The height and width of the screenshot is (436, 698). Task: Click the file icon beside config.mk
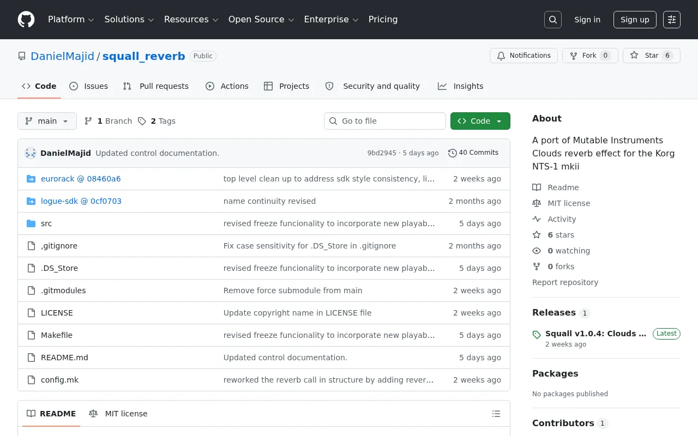(31, 380)
